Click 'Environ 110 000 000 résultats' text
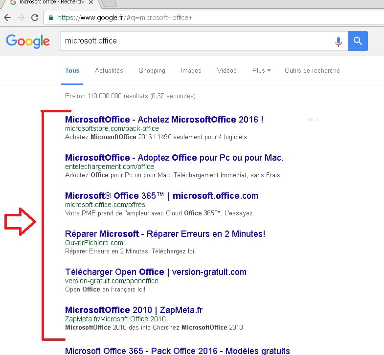The height and width of the screenshot is (355, 384). pos(106,96)
